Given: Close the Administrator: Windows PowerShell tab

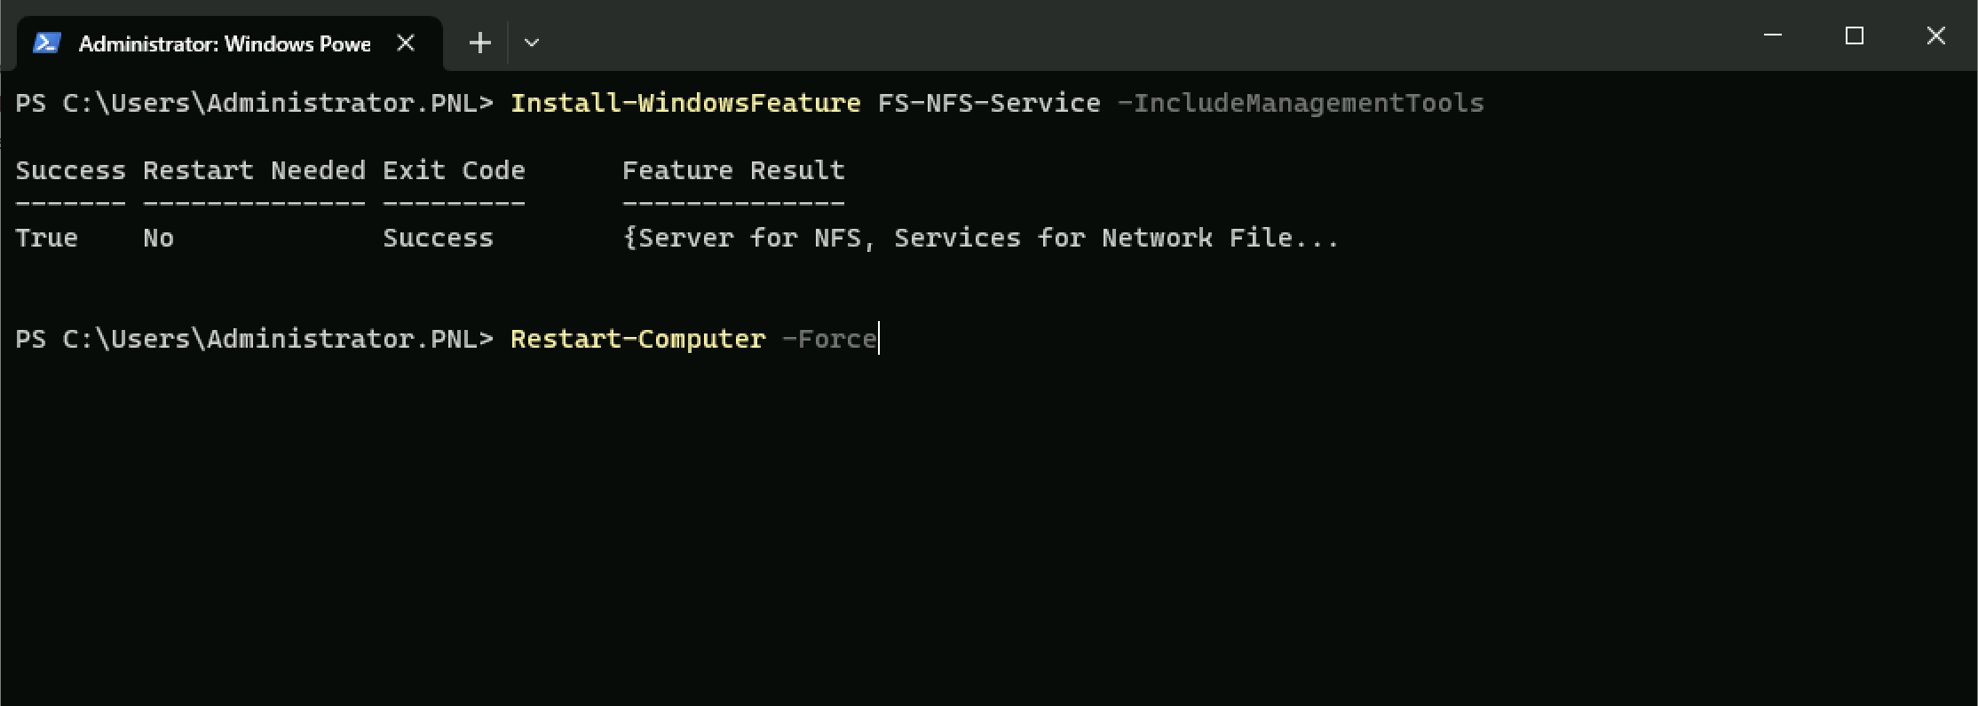Looking at the screenshot, I should (406, 43).
